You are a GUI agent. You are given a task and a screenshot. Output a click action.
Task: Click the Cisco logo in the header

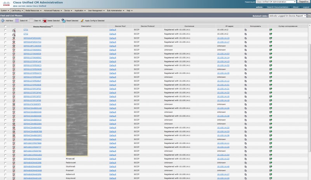[x=6, y=3]
